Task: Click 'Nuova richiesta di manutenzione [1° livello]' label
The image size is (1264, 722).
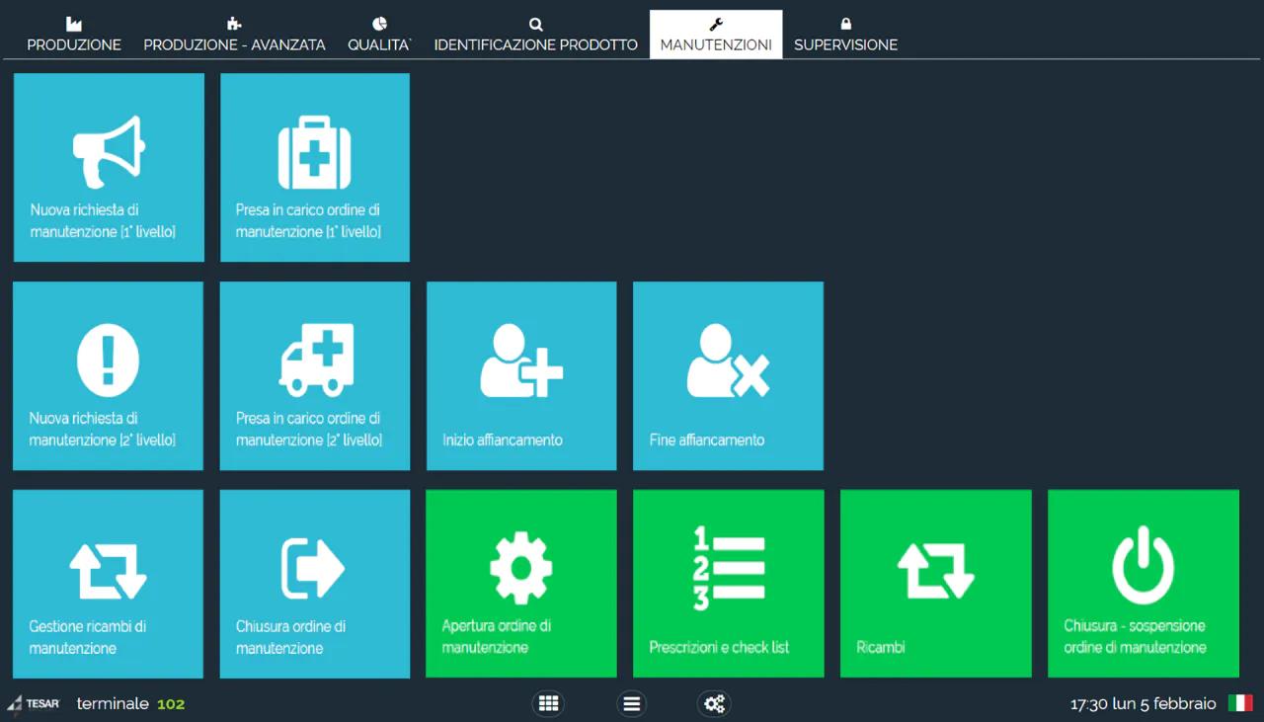Action: point(103,221)
